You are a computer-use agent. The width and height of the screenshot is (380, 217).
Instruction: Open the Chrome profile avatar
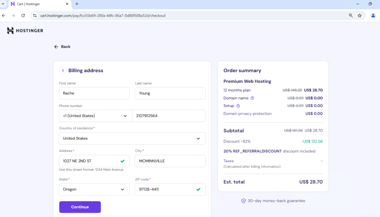pyautogui.click(x=373, y=16)
